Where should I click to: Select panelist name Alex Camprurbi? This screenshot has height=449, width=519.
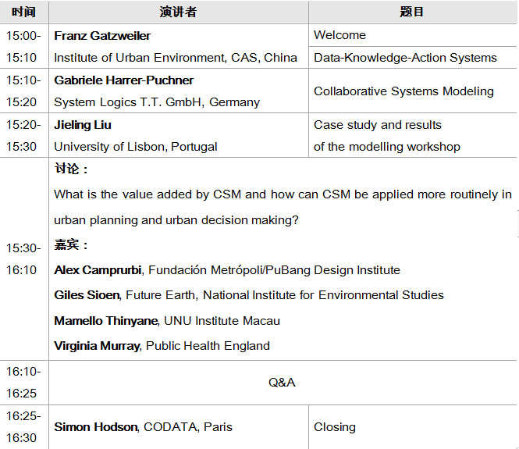(98, 270)
